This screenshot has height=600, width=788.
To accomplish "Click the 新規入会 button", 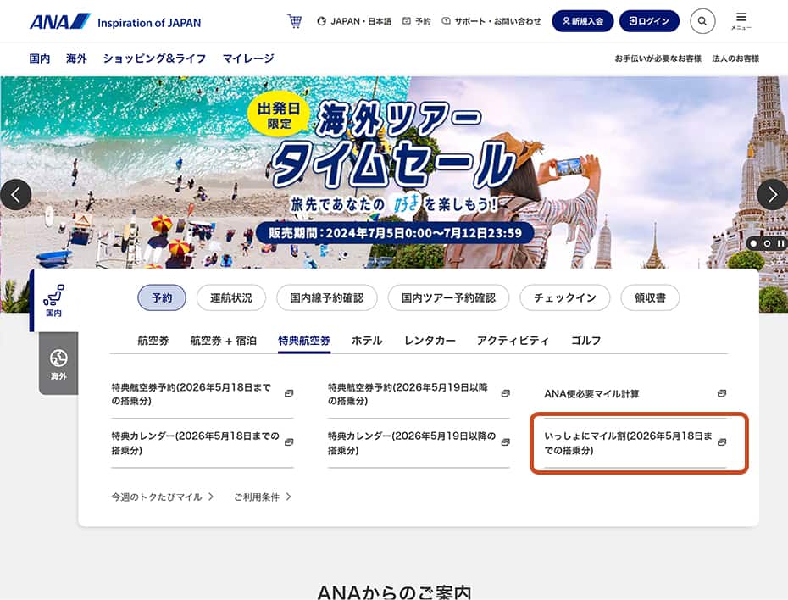I will pyautogui.click(x=583, y=21).
